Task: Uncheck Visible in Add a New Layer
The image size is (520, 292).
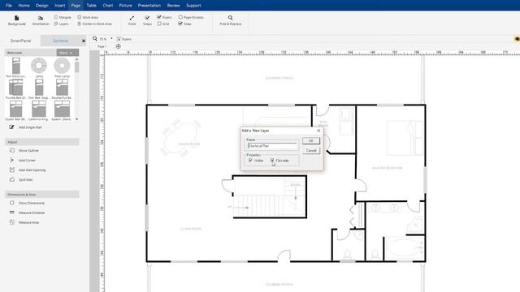Action: pos(250,161)
